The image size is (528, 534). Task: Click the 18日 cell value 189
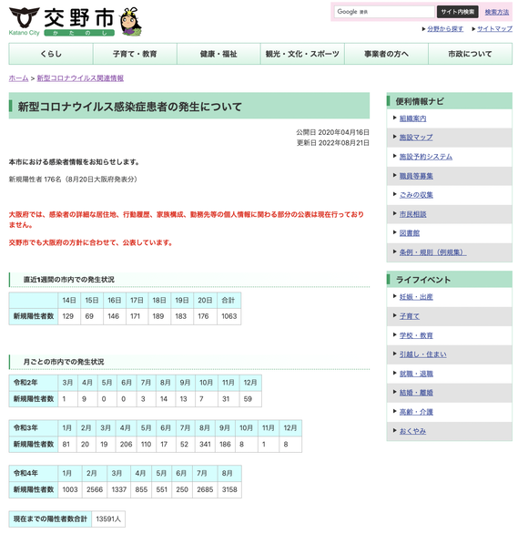coord(158,316)
